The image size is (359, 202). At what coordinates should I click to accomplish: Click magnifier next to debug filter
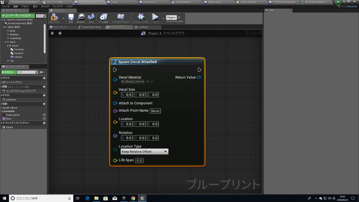[179, 18]
